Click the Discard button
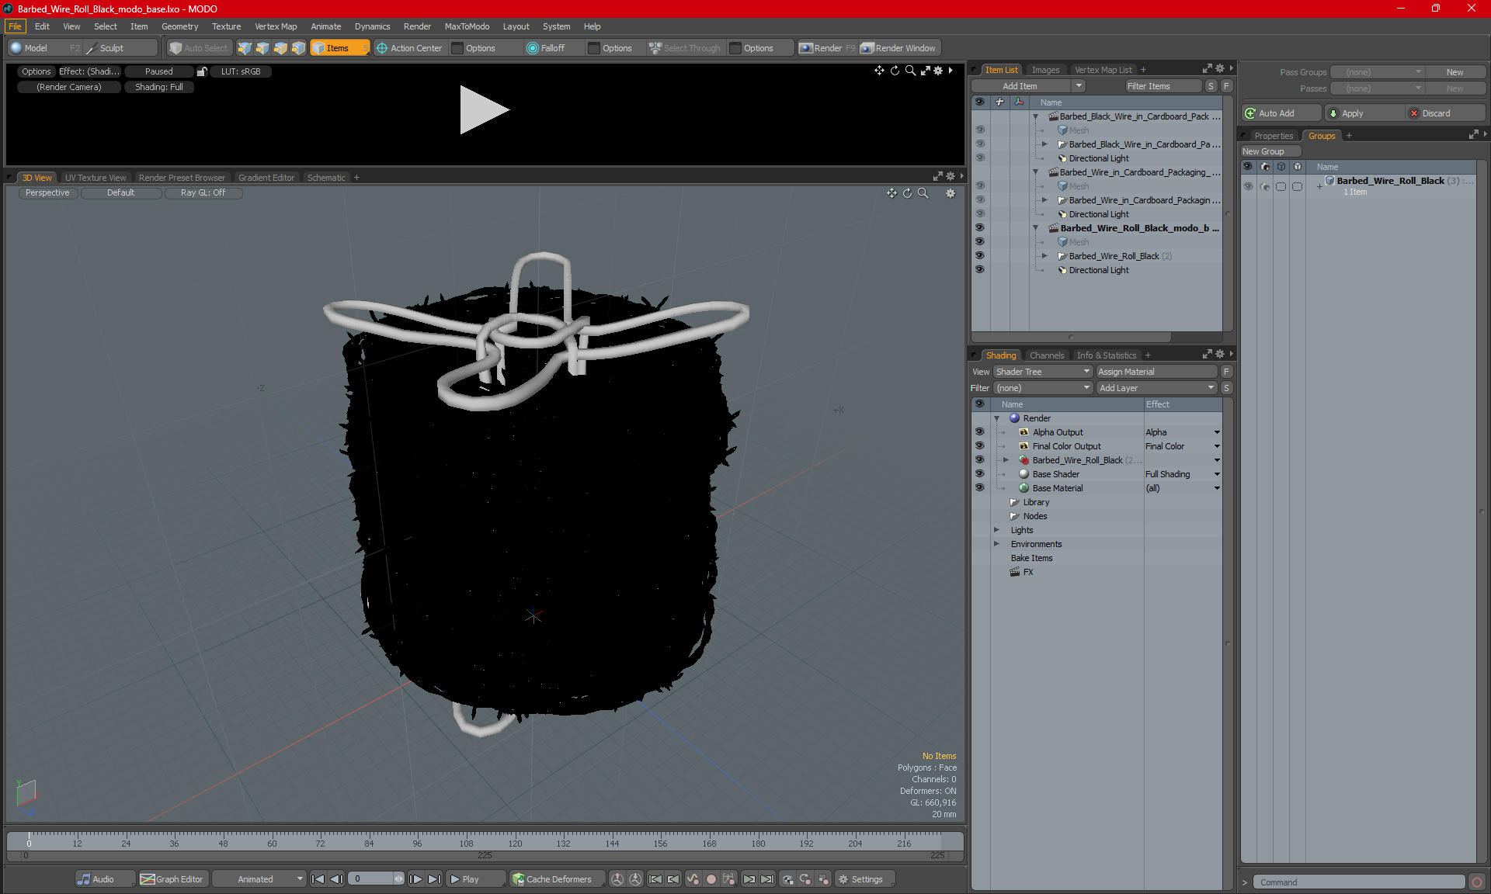Viewport: 1491px width, 894px height. pos(1445,113)
